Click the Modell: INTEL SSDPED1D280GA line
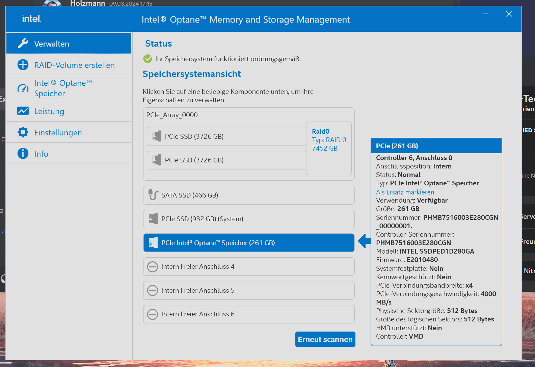 [x=425, y=251]
